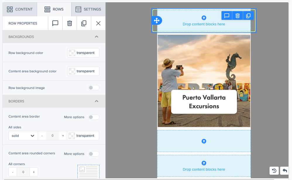Increase the All sides border width
This screenshot has height=180, width=292.
point(63,136)
